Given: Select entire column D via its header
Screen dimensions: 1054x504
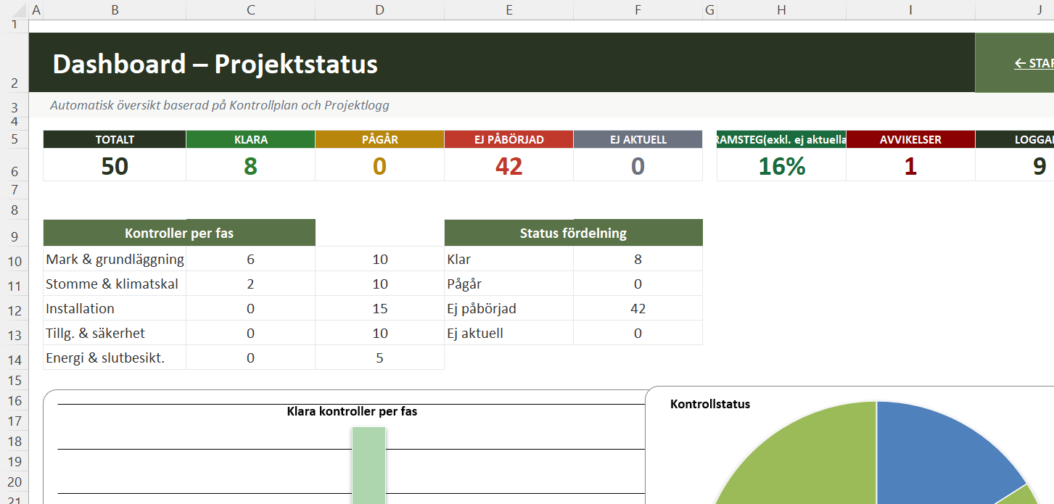Looking at the screenshot, I should (379, 10).
